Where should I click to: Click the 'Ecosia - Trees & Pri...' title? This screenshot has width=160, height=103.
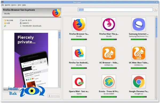pyautogui.click(x=109, y=91)
